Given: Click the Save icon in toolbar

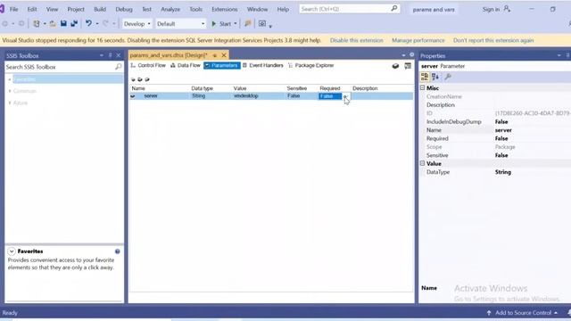Looking at the screenshot, I should coord(63,24).
